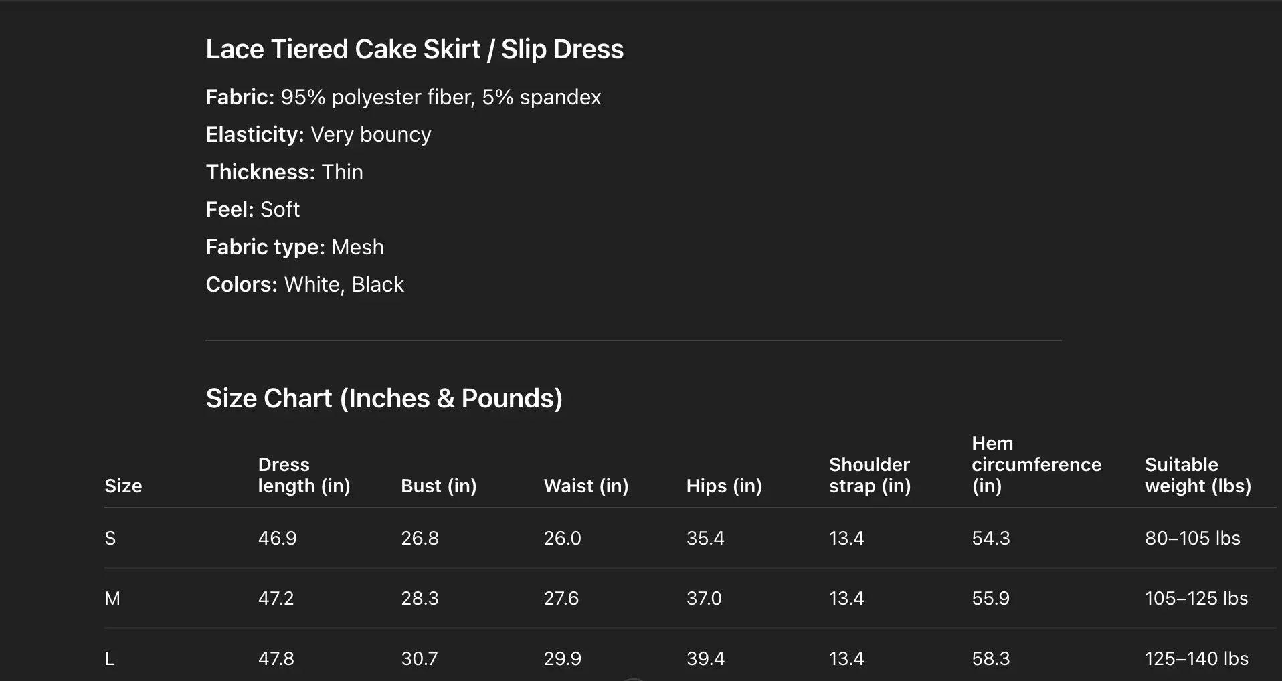
Task: Click the size S row label
Action: tap(110, 539)
